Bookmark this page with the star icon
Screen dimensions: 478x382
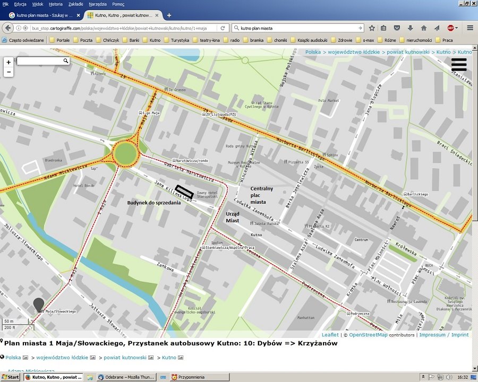pyautogui.click(x=372, y=28)
